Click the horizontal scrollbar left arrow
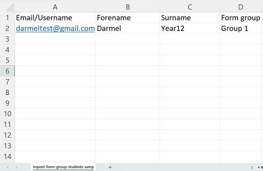Image resolution: width=263 pixels, height=171 pixels. tap(259, 167)
